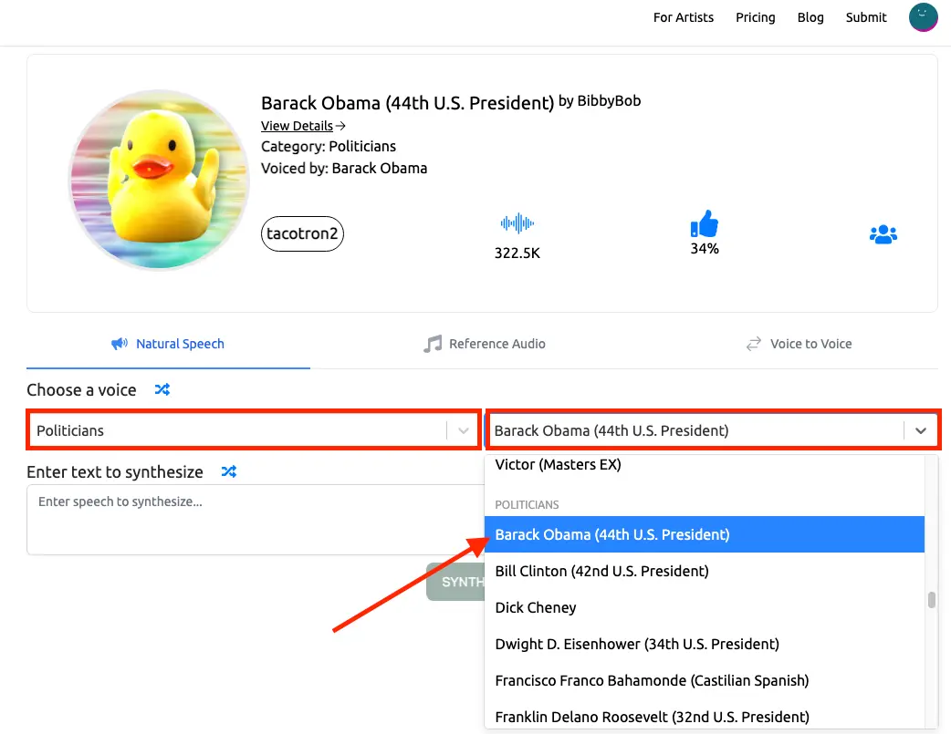The image size is (951, 734).
Task: Click the megaphone Natural Speech icon
Action: (x=120, y=344)
